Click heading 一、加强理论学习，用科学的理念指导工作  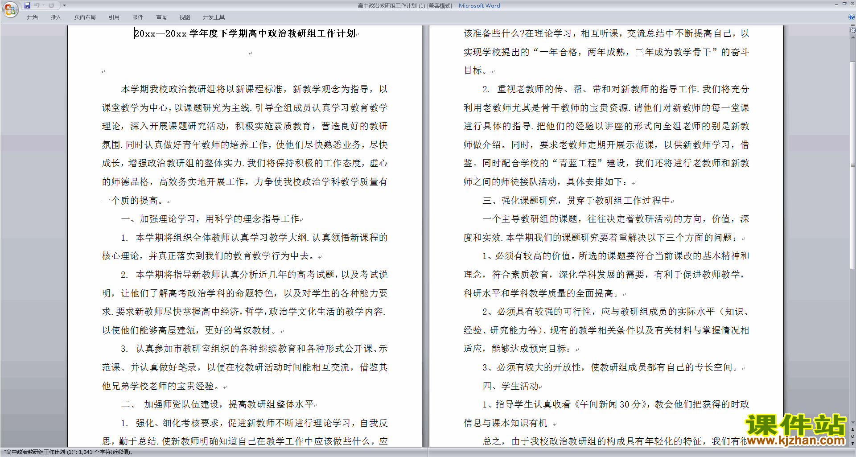point(211,219)
